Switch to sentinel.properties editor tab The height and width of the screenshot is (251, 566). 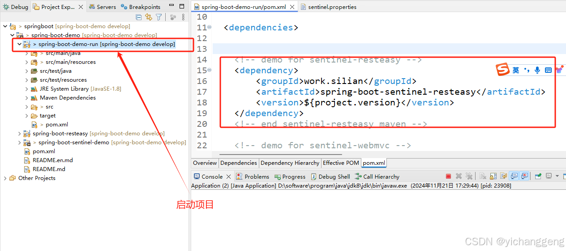[x=328, y=7]
